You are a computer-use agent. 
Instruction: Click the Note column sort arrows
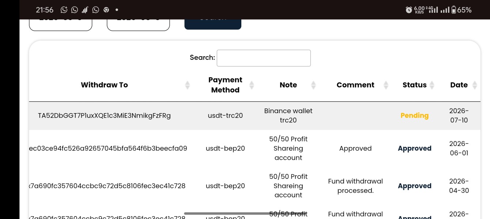pos(313,85)
